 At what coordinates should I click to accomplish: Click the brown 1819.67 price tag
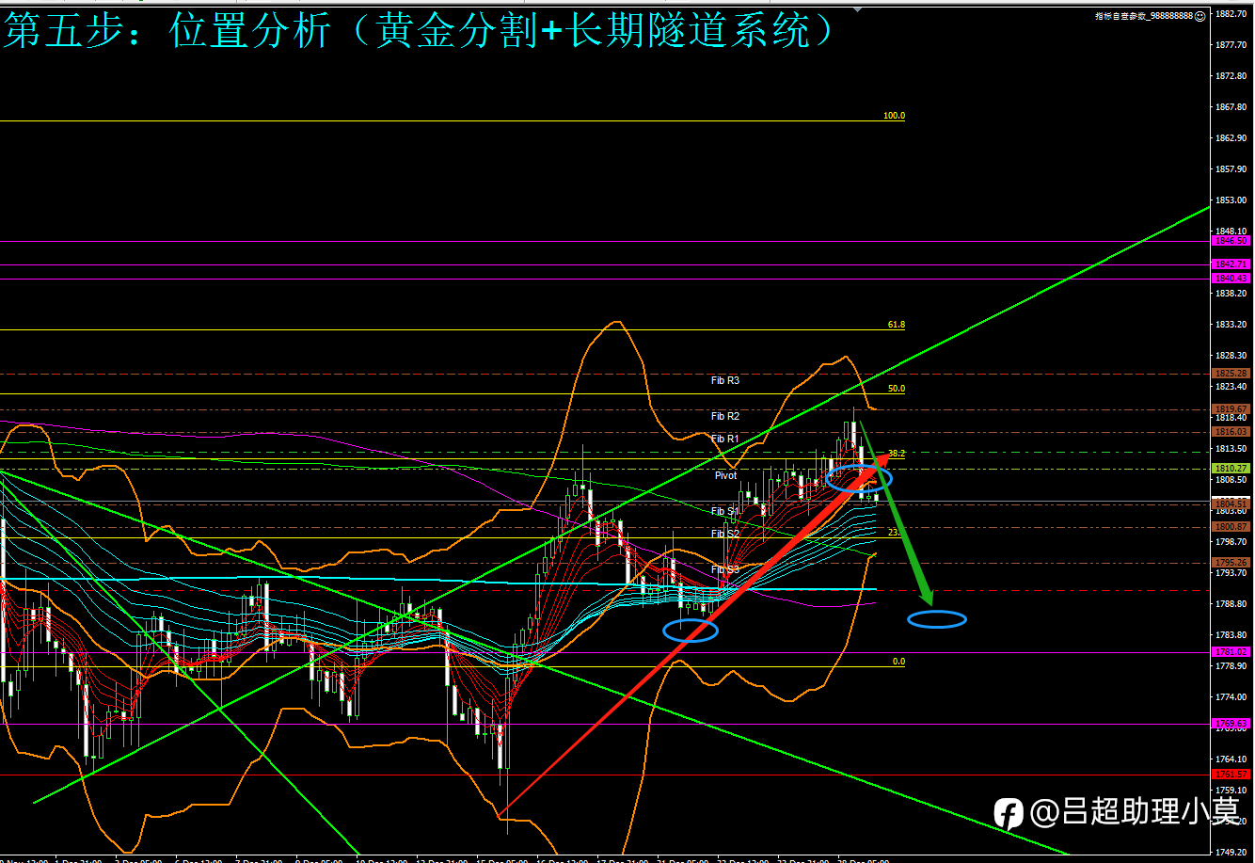tap(1232, 409)
